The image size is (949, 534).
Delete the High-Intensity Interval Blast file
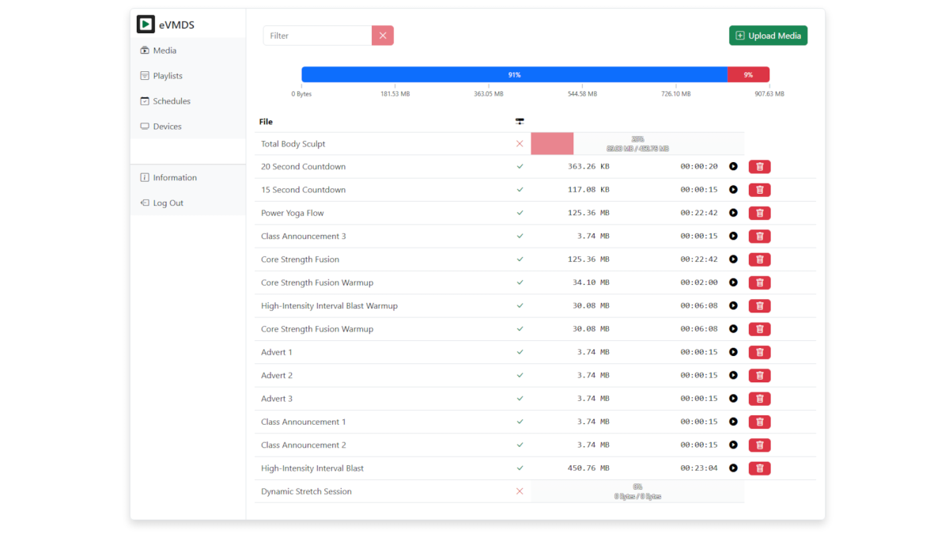coord(759,468)
